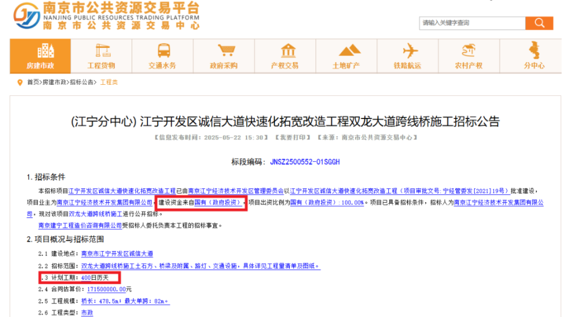
Task: Click the 工程类型 value 市政
Action: pos(87,312)
